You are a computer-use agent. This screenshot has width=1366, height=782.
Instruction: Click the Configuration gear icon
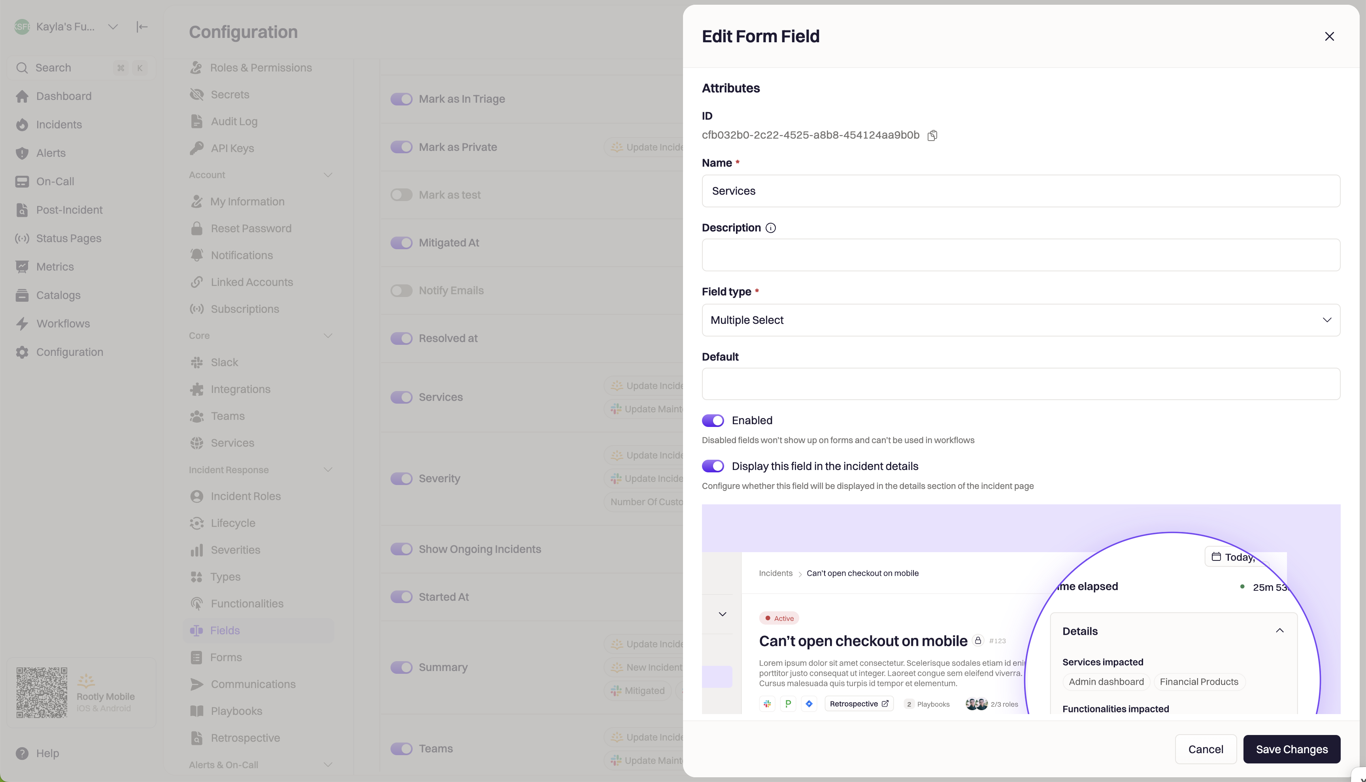[x=22, y=352]
